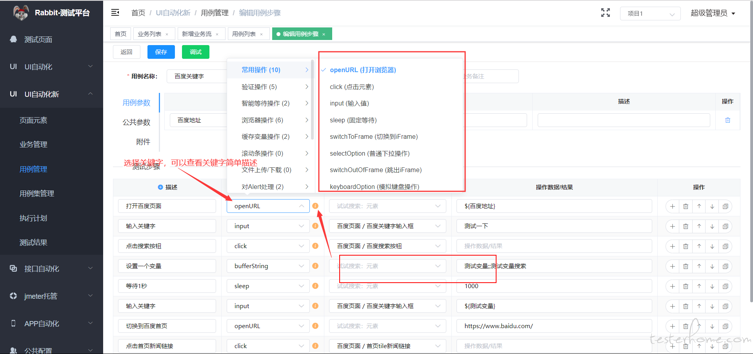753x354 pixels.
Task: Close the 新增业务流 tab
Action: [217, 34]
